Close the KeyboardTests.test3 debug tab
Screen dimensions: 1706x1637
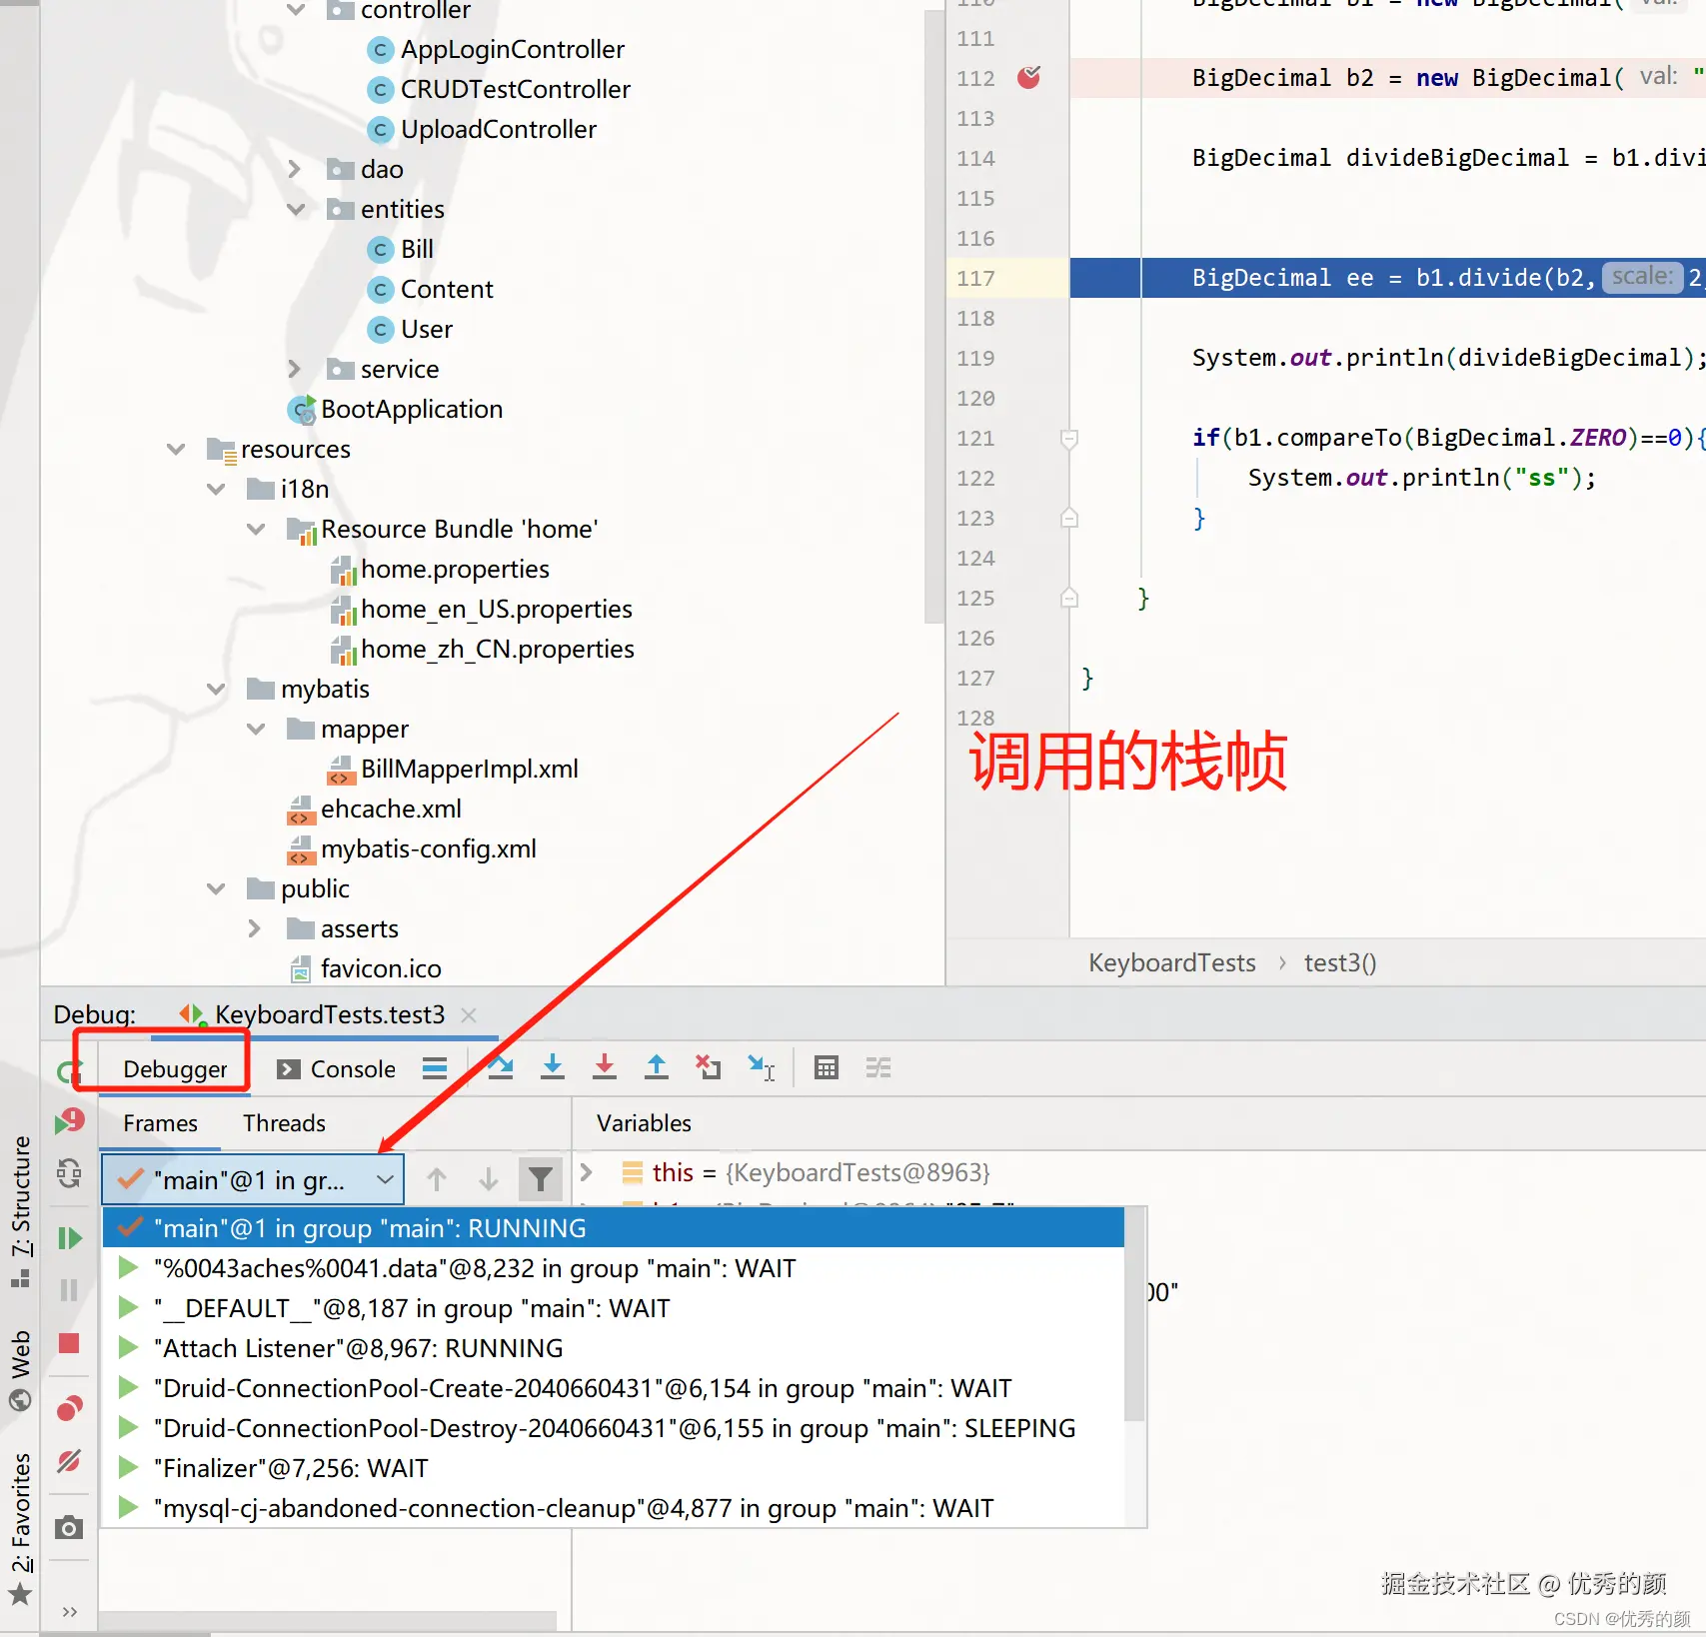[x=469, y=1015]
